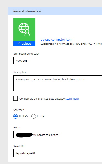Click the Supported file formats note

[x=71, y=44]
